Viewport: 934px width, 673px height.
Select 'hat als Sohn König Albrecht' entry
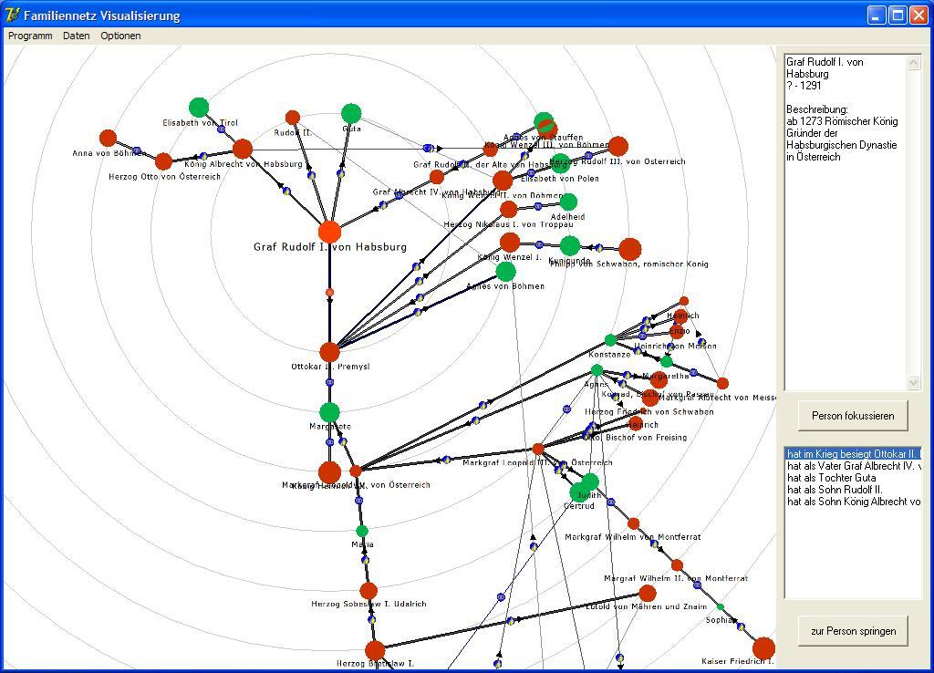click(x=853, y=502)
